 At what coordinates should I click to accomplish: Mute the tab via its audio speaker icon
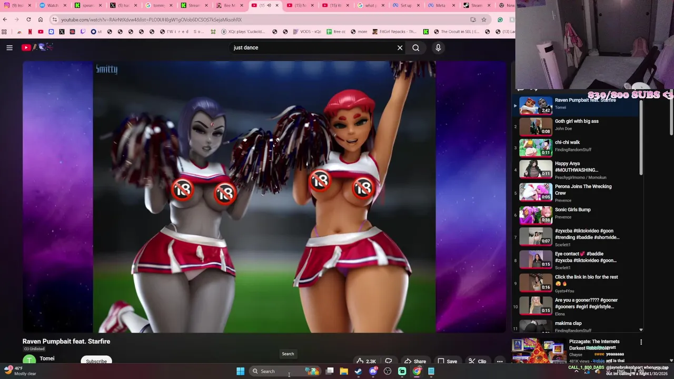click(269, 5)
